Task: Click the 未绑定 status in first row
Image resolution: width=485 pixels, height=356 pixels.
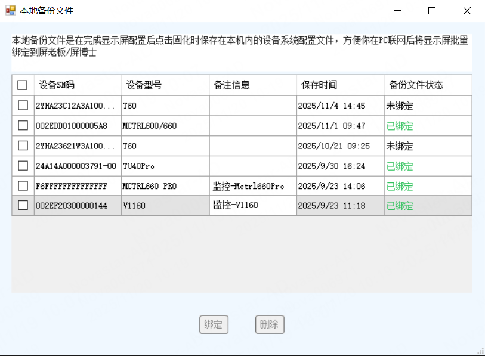Action: pos(400,106)
